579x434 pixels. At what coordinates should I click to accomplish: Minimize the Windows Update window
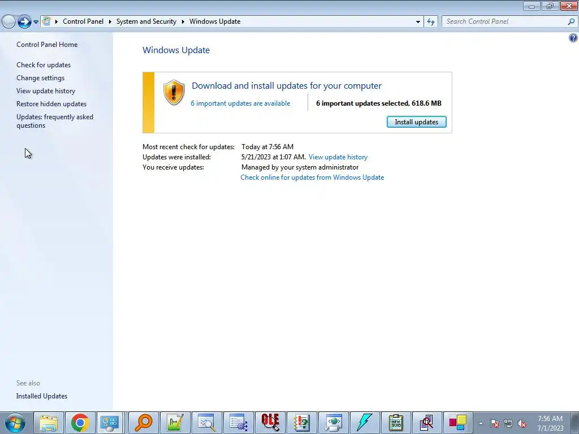pos(532,6)
